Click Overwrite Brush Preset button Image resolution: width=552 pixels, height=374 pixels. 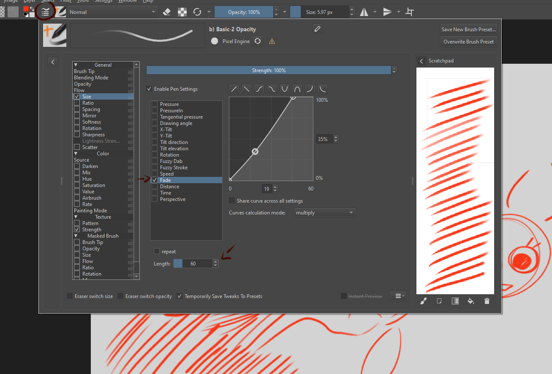(x=468, y=42)
